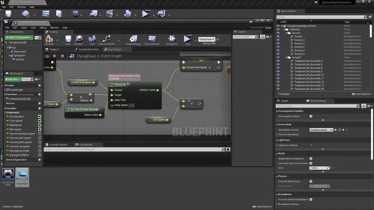This screenshot has height=210, width=374.
Task: Toggle Current forward speed editable box
Action: [40, 134]
